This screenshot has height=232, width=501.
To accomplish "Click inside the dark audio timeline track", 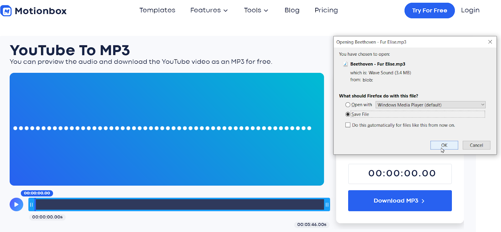I will 180,204.
